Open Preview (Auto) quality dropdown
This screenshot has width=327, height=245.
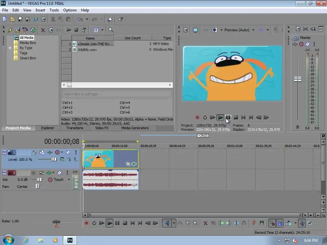tap(253, 30)
